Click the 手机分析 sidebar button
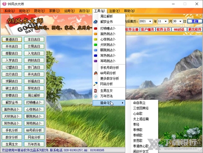203x153 pixels. click(x=12, y=130)
